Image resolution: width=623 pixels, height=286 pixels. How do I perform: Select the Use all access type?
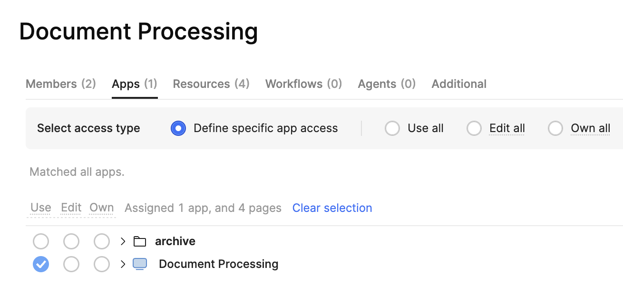tap(392, 128)
